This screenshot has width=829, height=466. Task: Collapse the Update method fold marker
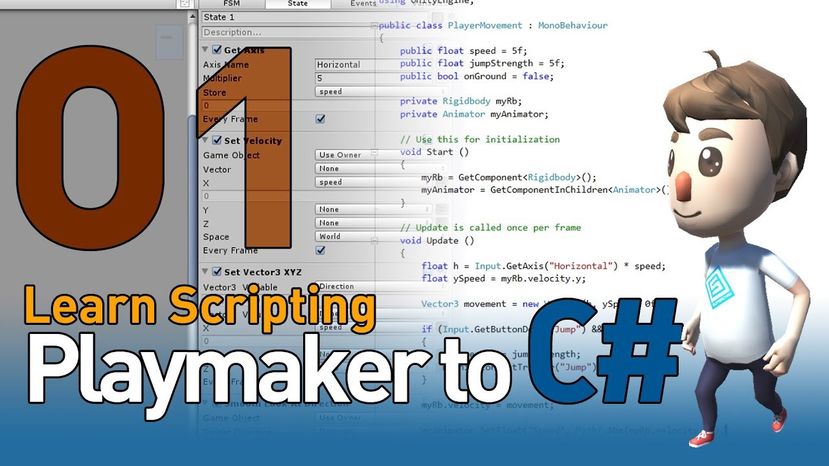click(374, 241)
